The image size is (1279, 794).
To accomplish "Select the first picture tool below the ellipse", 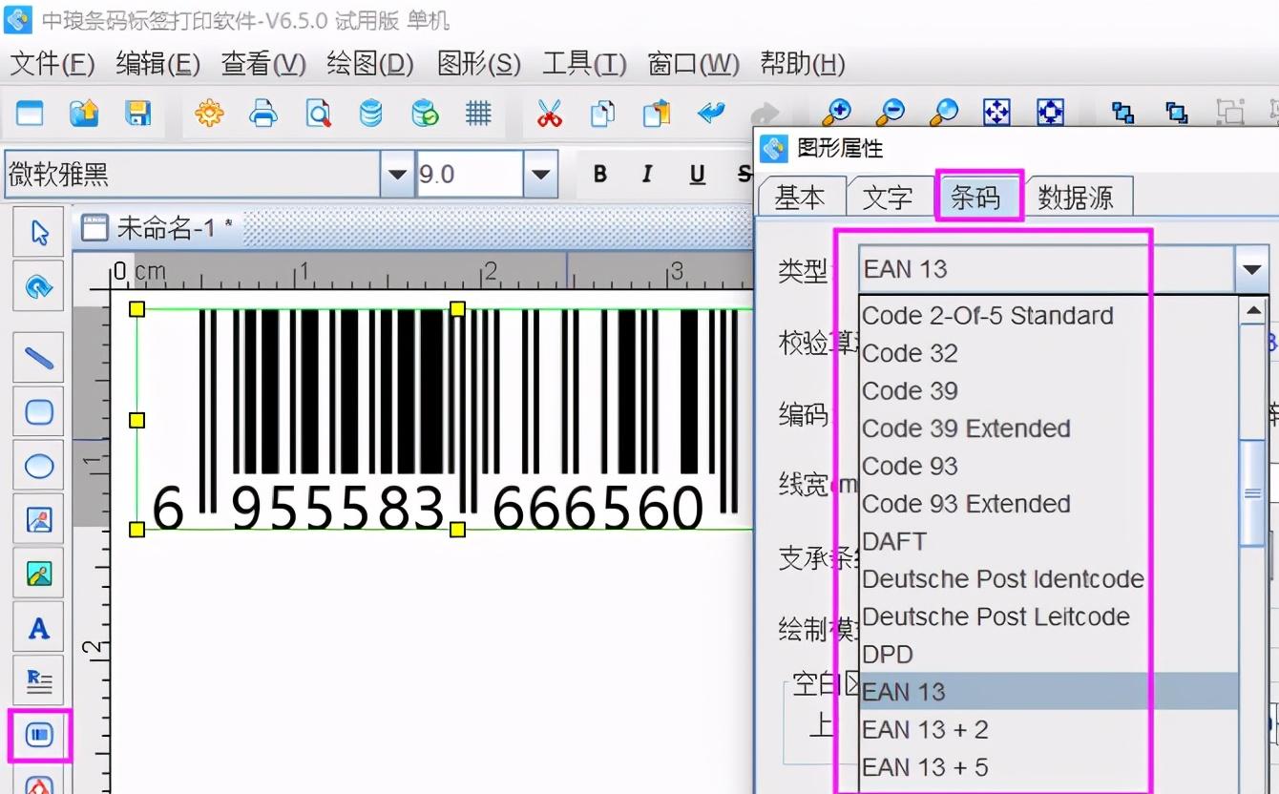I will 38,519.
